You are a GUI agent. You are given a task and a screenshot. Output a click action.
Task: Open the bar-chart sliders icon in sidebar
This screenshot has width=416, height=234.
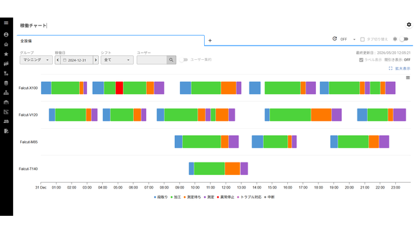click(x=6, y=64)
